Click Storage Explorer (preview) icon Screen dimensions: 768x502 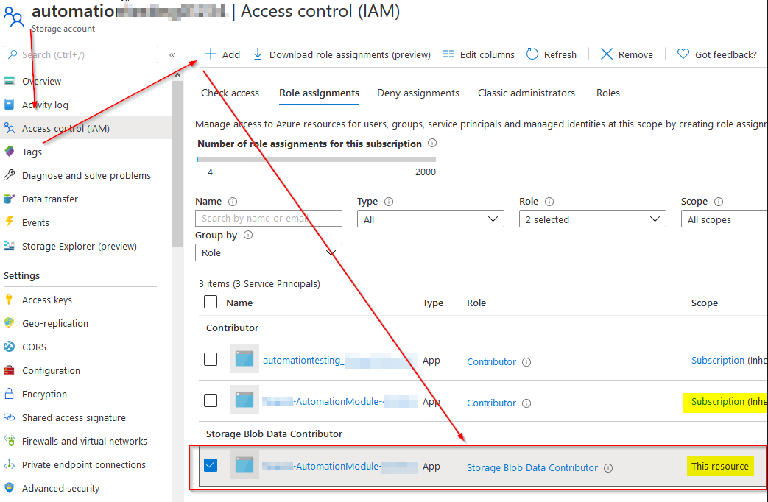click(x=10, y=245)
